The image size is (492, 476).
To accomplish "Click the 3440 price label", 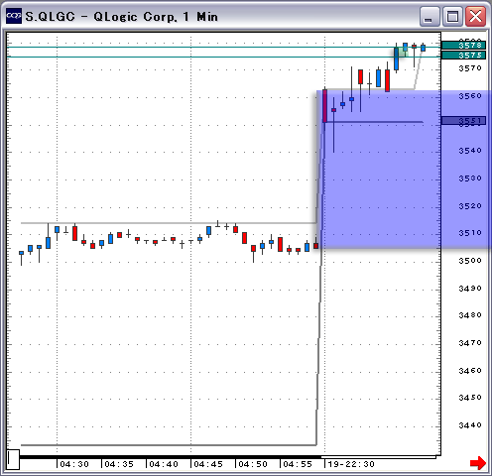I will (470, 424).
